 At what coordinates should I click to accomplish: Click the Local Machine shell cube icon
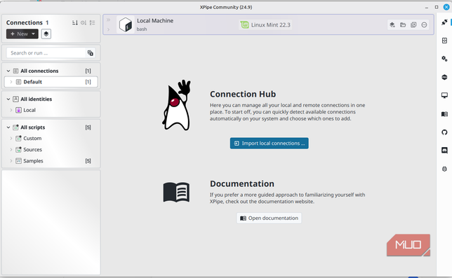tap(126, 25)
